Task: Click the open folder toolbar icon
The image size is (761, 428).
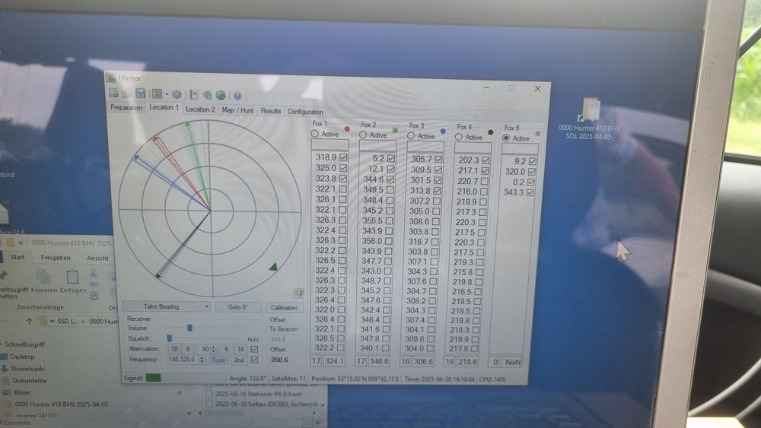Action: 126,94
